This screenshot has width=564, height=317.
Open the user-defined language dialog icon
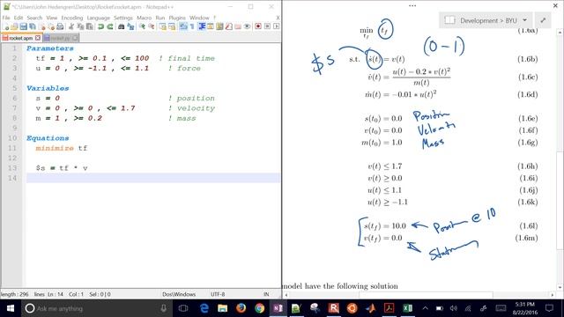(x=211, y=26)
